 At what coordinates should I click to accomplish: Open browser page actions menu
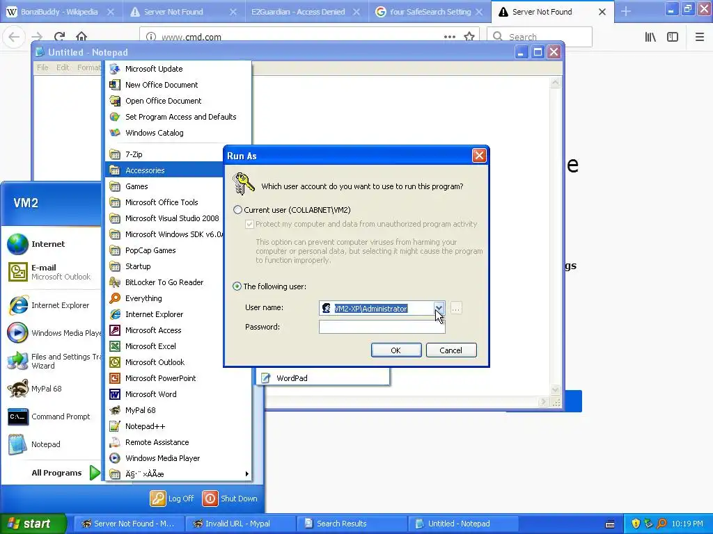point(450,37)
